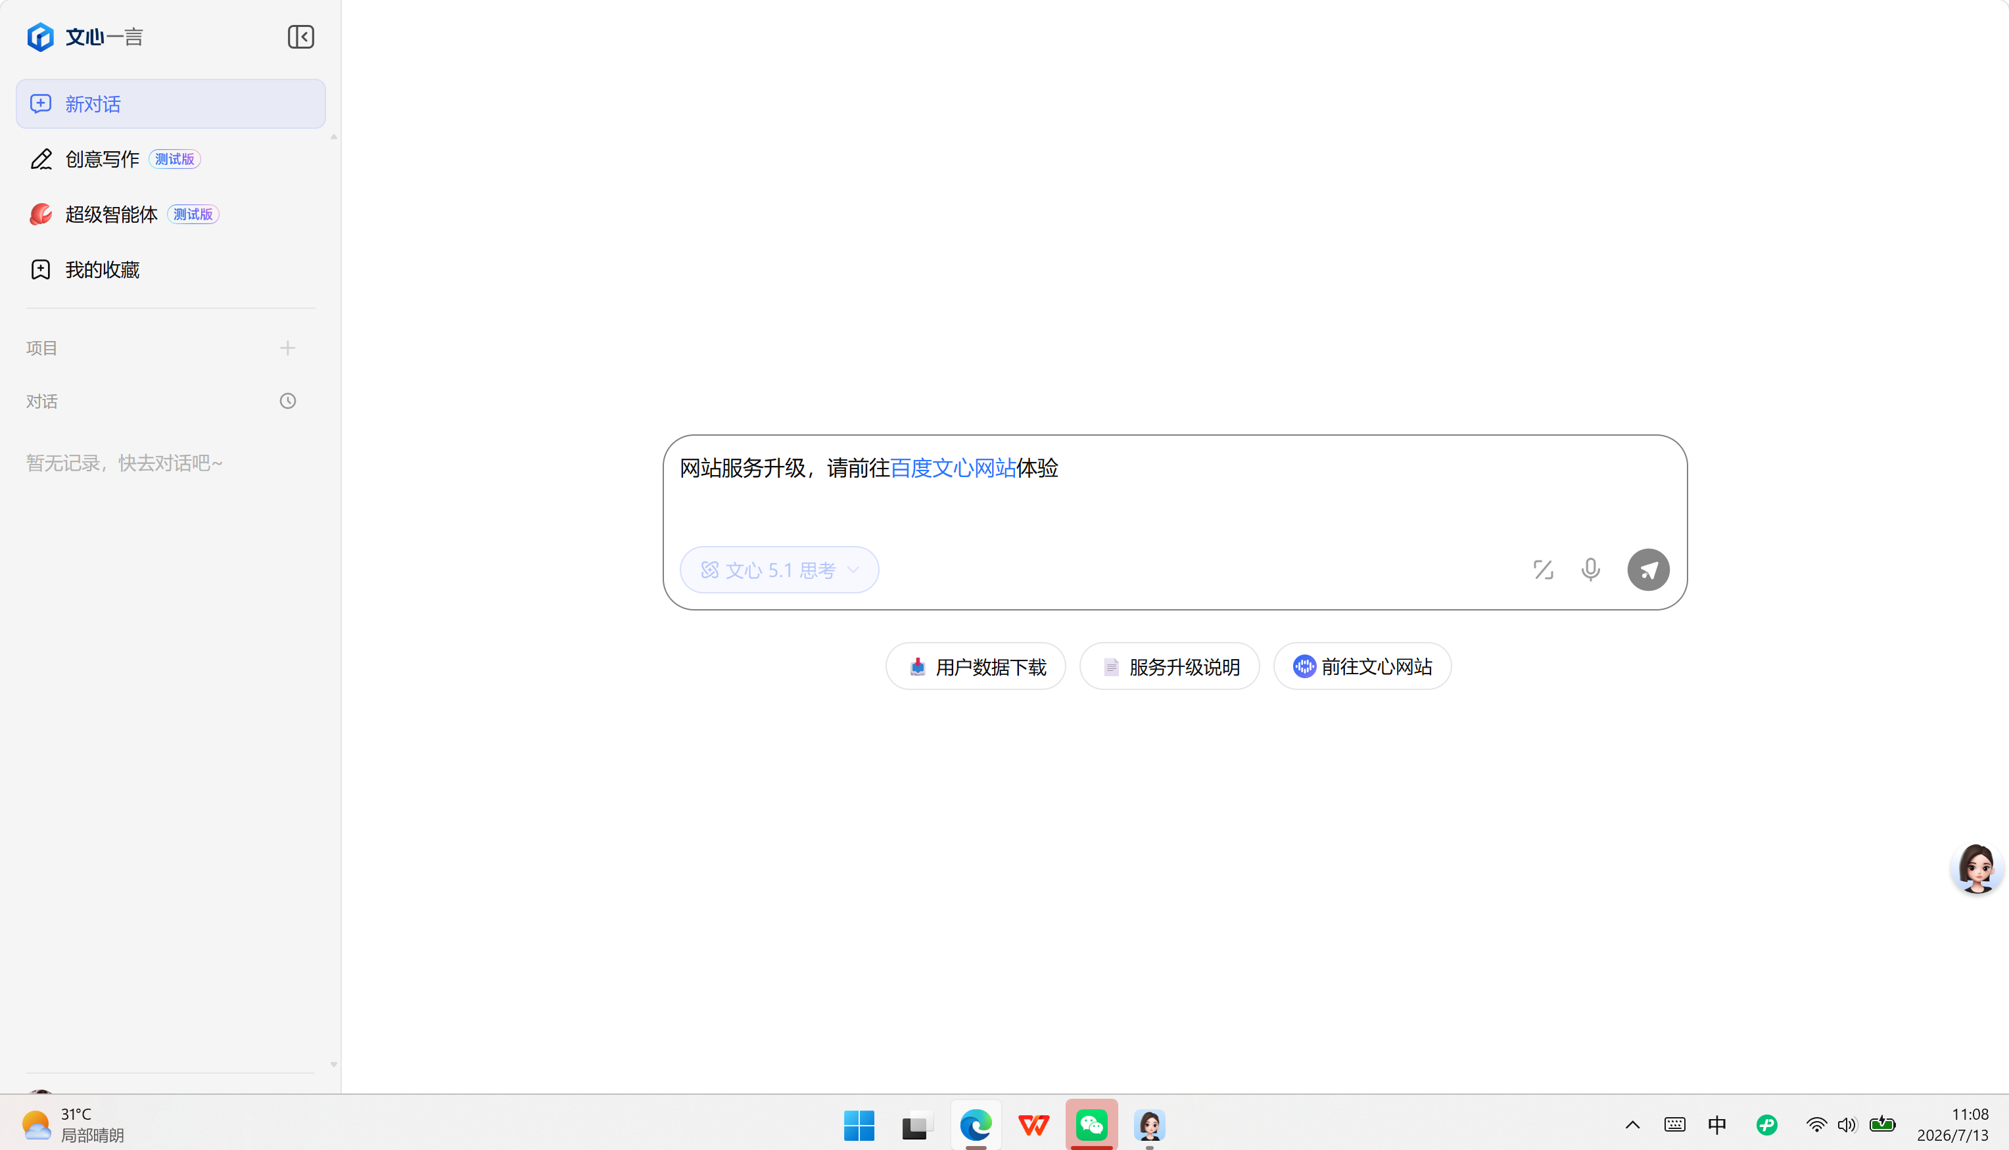Open the touch keyboard tray icon
Image resolution: width=2009 pixels, height=1150 pixels.
pyautogui.click(x=1675, y=1125)
